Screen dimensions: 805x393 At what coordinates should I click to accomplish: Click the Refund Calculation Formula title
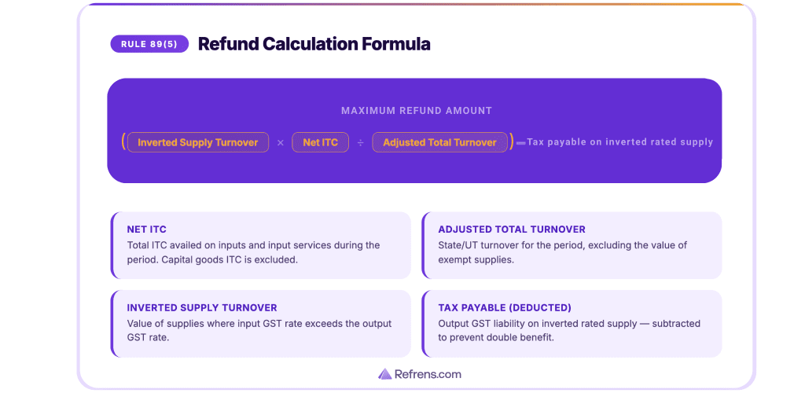[x=314, y=44]
